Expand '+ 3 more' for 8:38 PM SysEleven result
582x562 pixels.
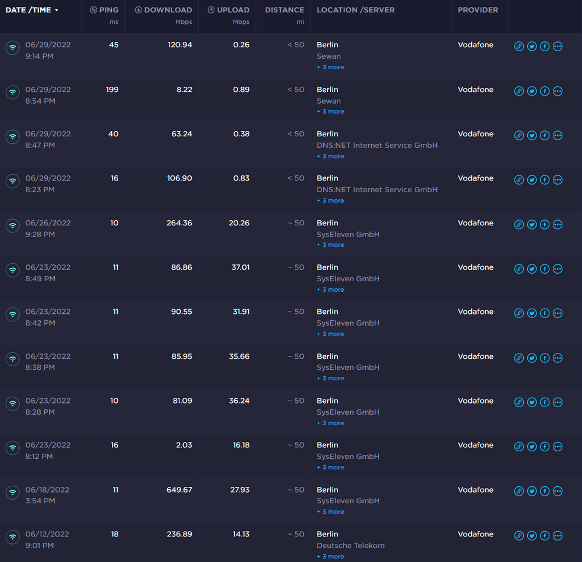[x=330, y=378]
